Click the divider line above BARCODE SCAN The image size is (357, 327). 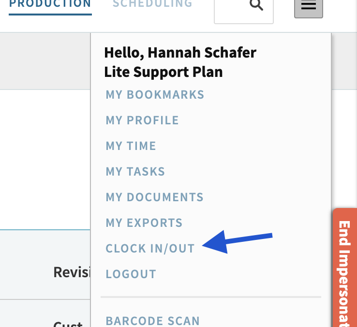click(x=210, y=297)
